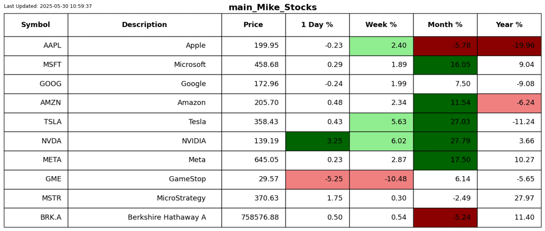Select the Week % column header

tap(381, 25)
